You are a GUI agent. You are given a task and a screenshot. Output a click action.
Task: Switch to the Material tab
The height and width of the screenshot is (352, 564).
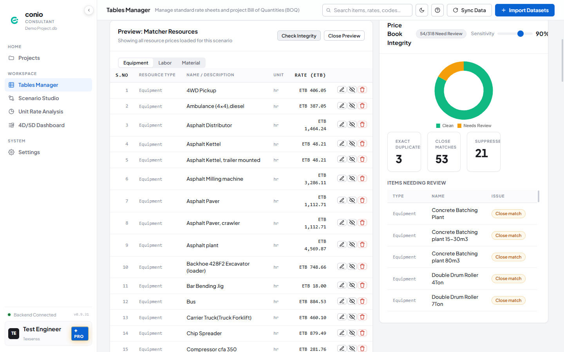pyautogui.click(x=191, y=63)
